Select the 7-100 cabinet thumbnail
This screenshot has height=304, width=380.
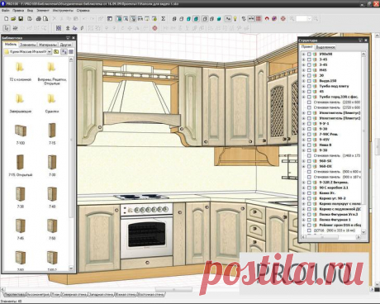(21, 134)
